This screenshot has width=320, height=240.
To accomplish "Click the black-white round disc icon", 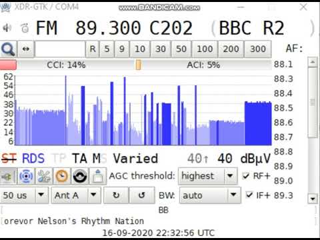I will tap(80, 176).
